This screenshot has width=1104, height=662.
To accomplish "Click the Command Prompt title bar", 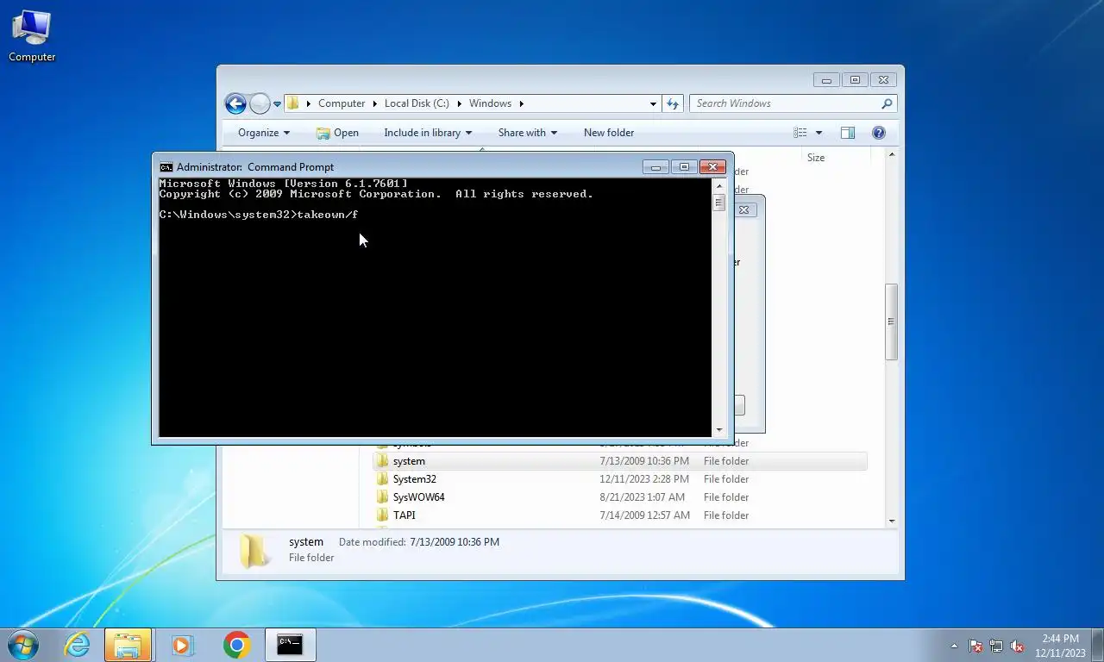I will point(401,167).
